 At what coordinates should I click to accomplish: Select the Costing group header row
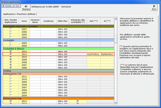coord(58,71)
